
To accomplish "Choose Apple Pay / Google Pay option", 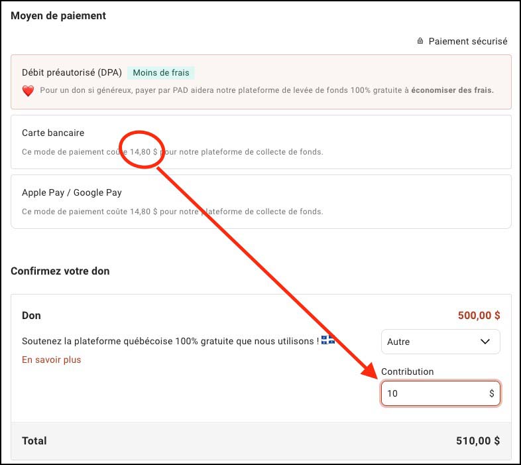I will 261,202.
